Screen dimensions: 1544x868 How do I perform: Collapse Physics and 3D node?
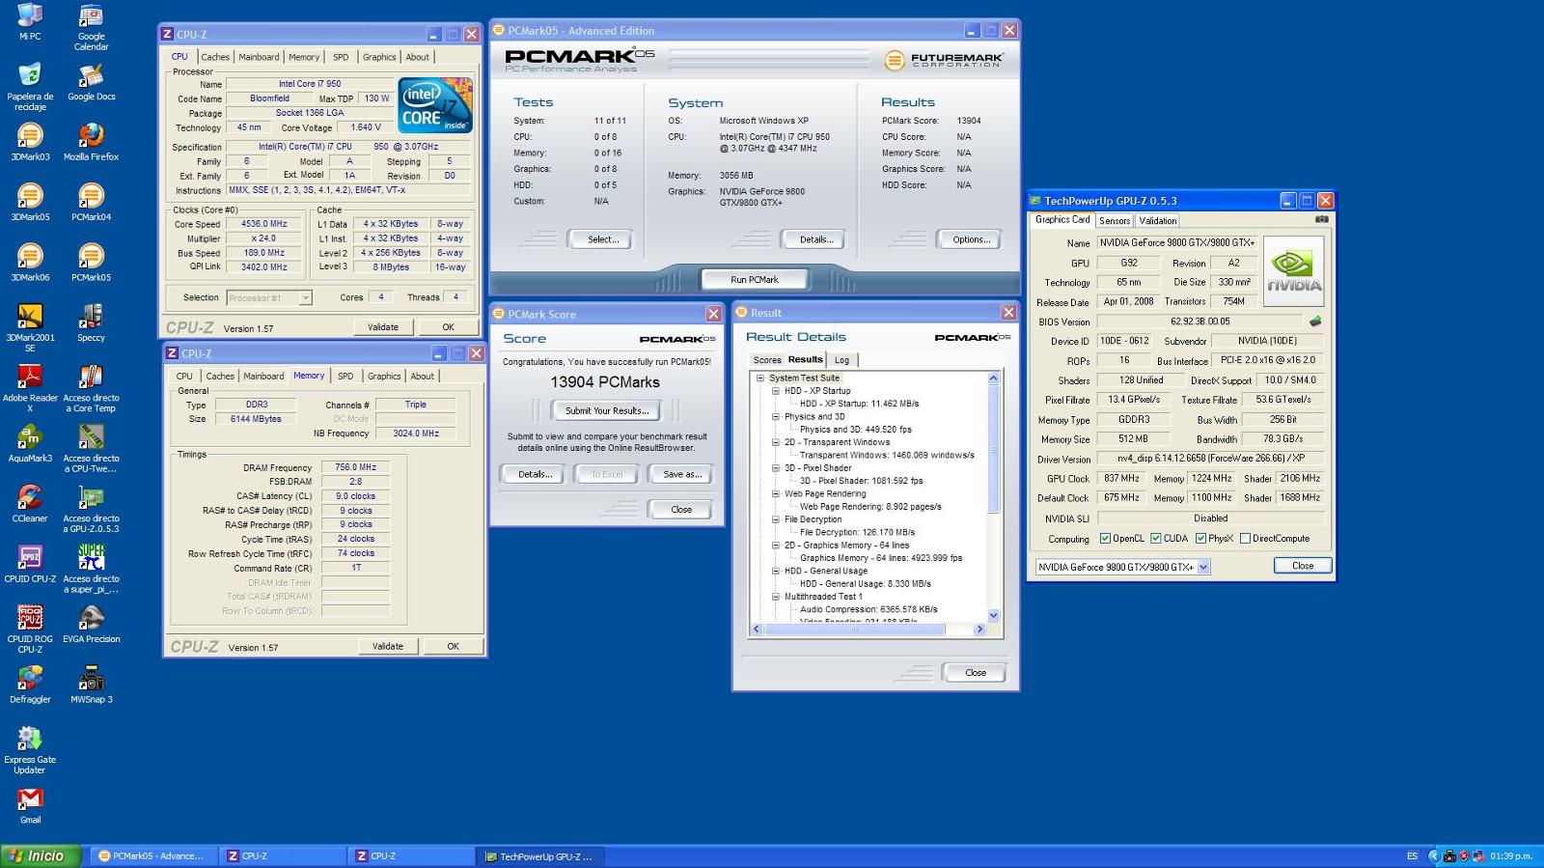click(776, 417)
